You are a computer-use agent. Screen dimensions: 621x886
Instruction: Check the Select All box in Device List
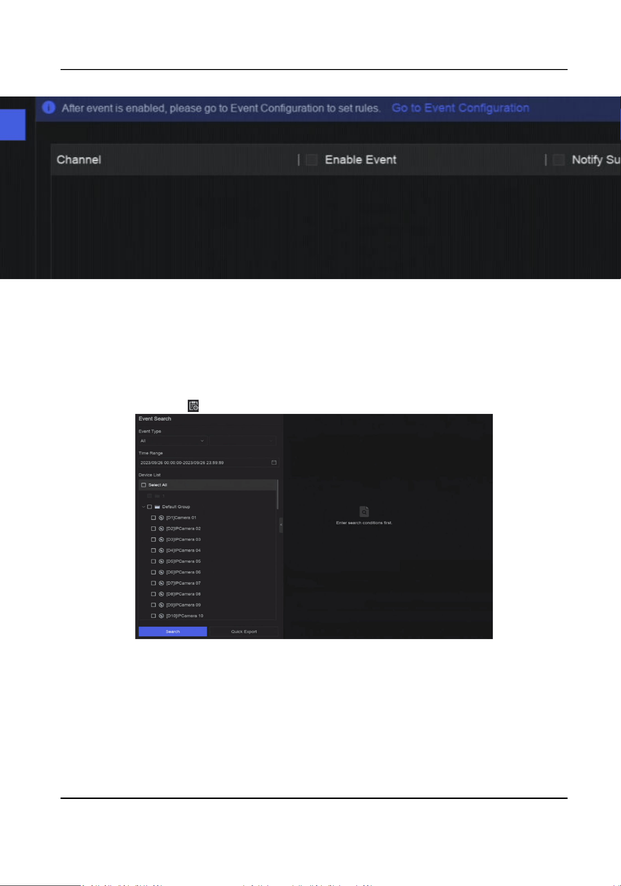(x=144, y=485)
